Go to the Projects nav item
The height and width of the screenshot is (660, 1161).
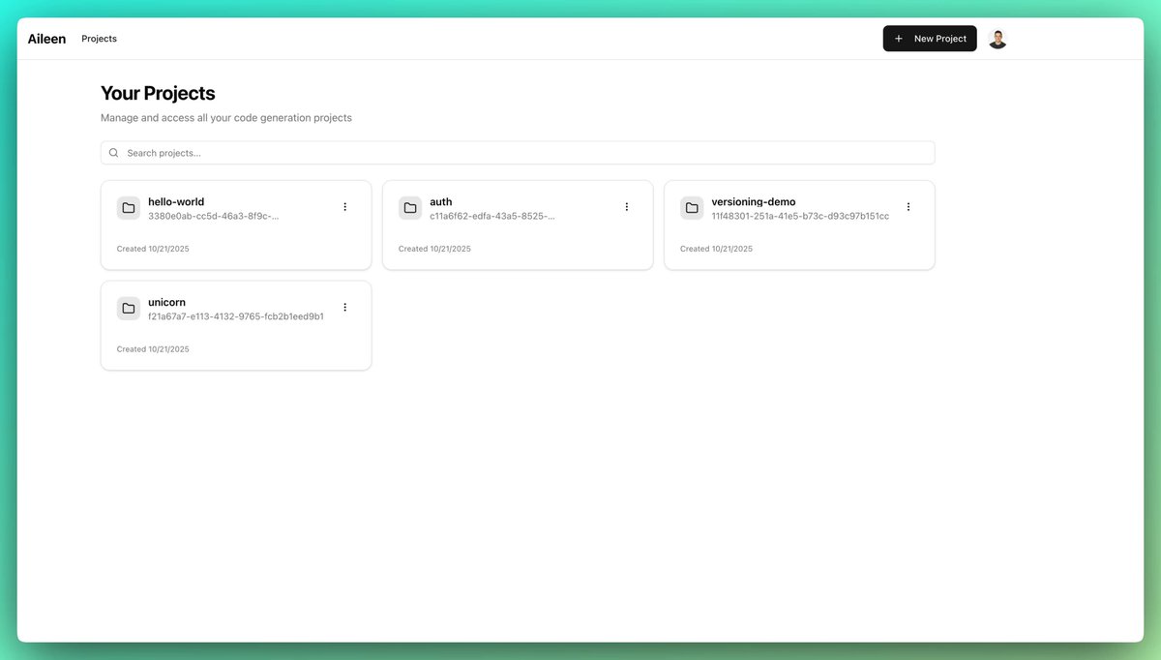point(99,39)
